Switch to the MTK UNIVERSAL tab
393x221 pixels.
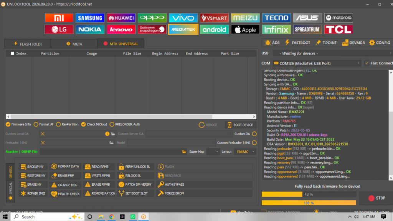point(121,44)
